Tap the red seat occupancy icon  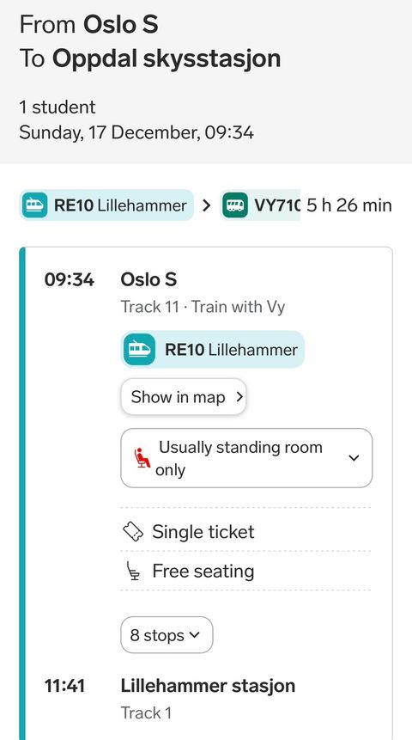pos(142,458)
